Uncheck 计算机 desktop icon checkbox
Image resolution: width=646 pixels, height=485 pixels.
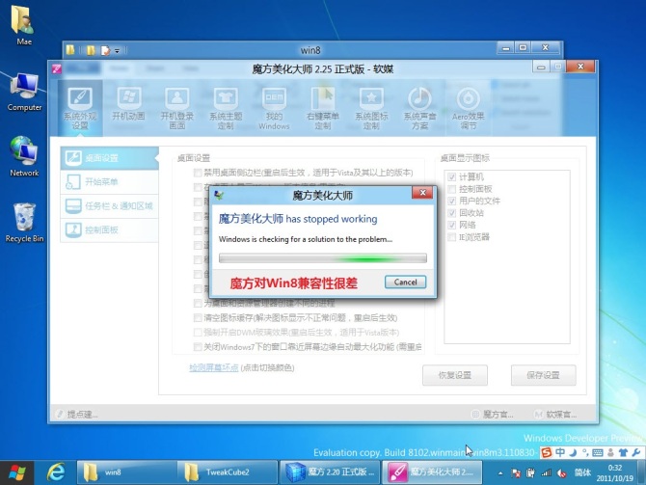[x=451, y=177]
